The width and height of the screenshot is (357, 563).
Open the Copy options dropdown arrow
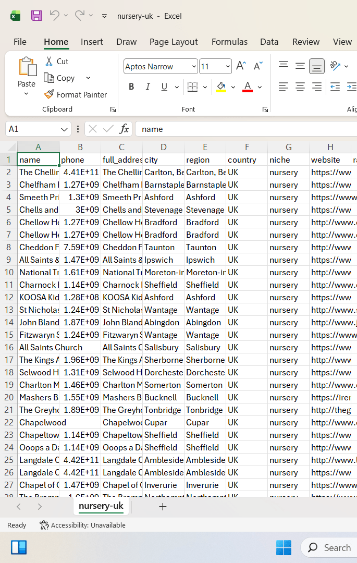(x=88, y=78)
